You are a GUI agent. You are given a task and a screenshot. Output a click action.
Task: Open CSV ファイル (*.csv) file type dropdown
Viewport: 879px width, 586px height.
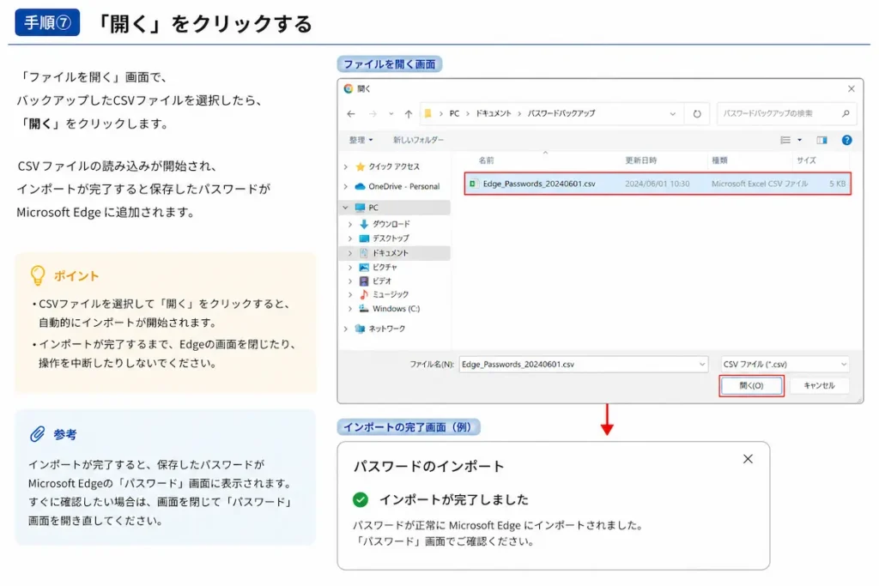coord(785,364)
